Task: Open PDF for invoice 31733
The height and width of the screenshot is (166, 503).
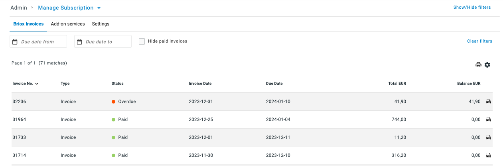Action: [x=488, y=137]
